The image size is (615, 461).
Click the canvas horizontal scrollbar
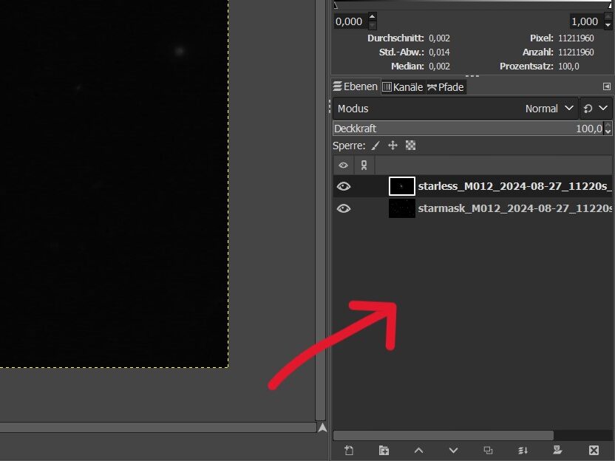coord(157,428)
